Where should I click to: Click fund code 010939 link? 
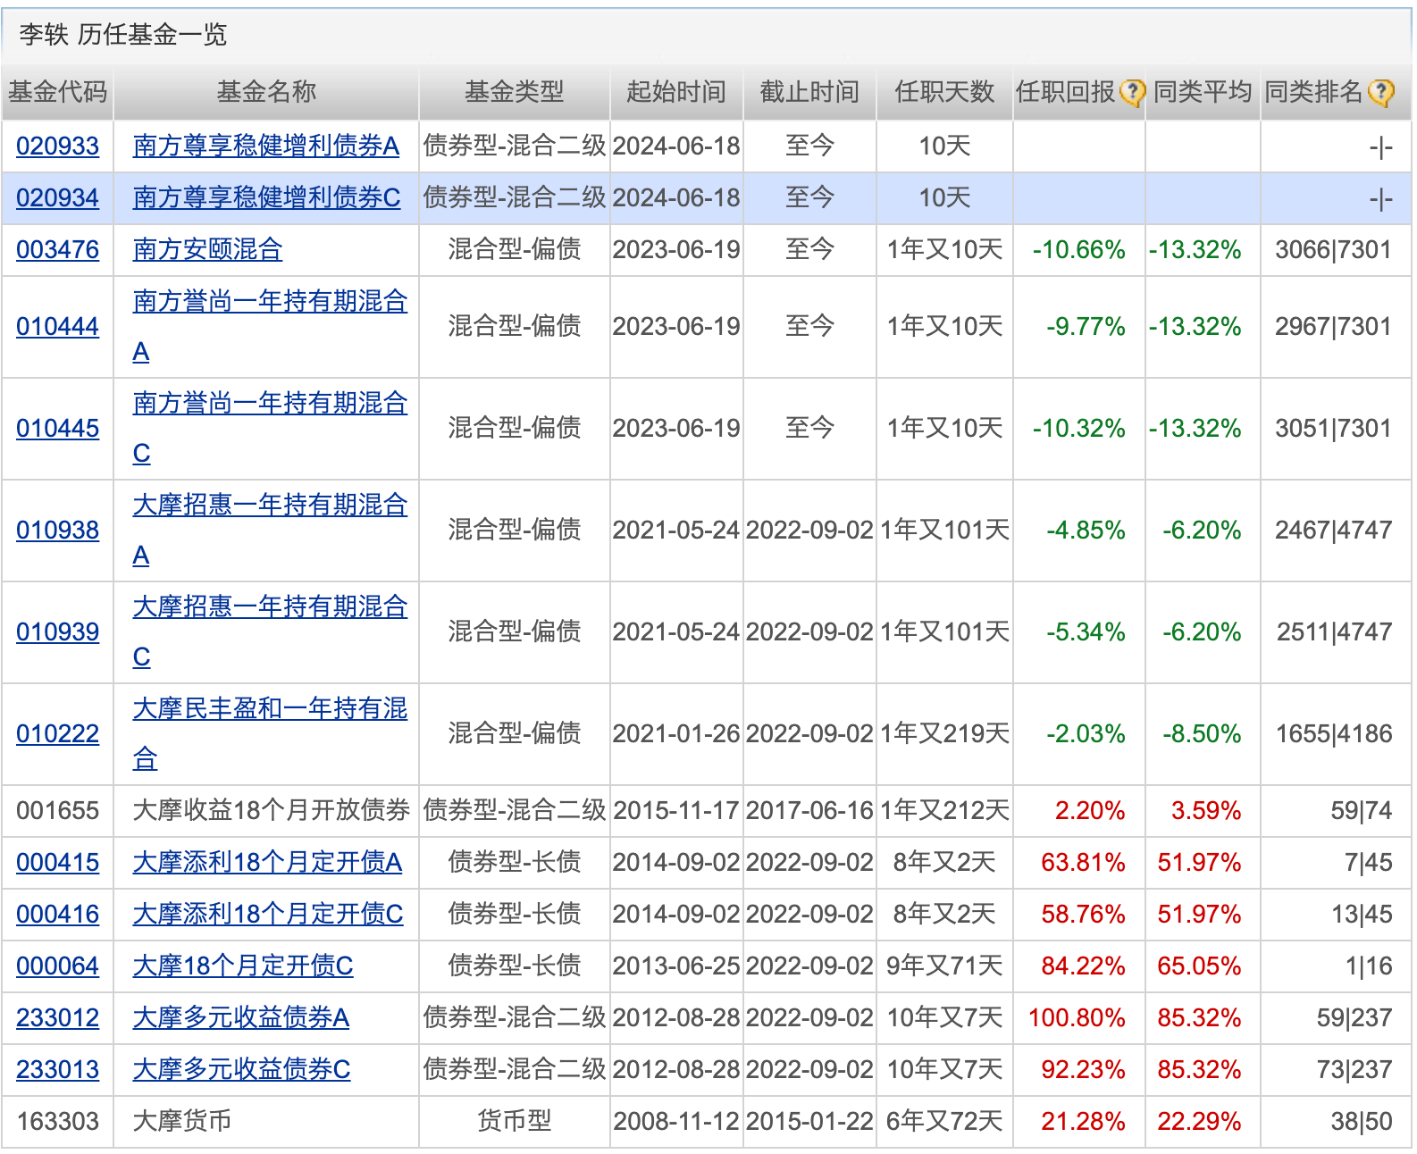57,632
